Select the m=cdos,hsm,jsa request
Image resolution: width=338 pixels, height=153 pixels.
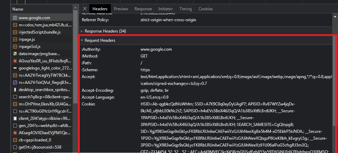[x=42, y=25]
